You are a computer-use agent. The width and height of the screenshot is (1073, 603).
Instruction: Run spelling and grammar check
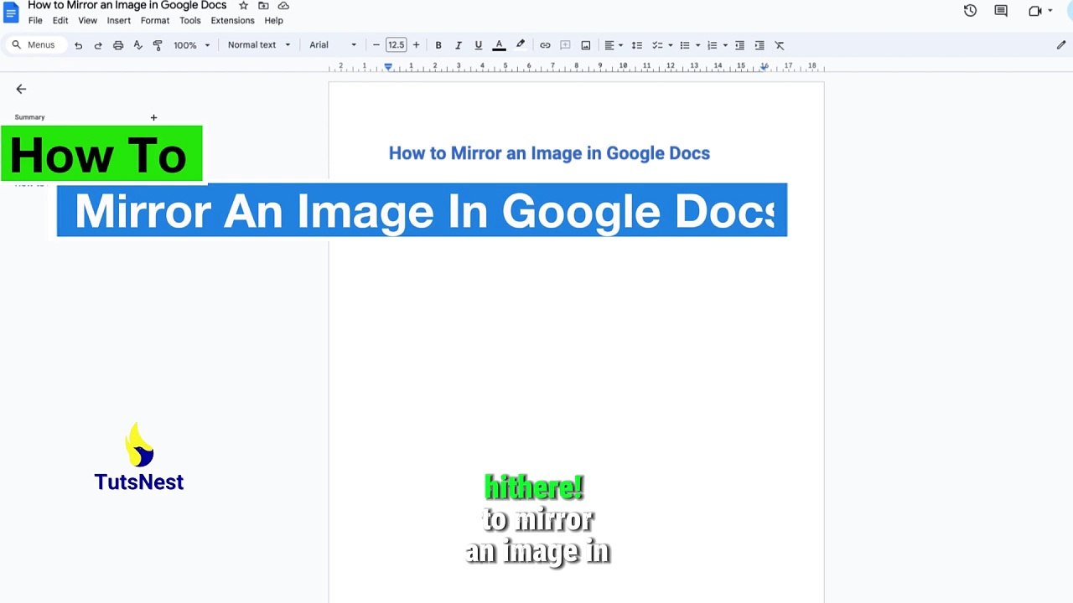click(138, 45)
